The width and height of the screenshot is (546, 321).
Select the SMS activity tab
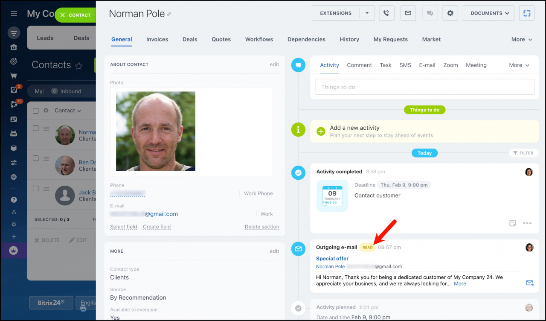point(405,65)
